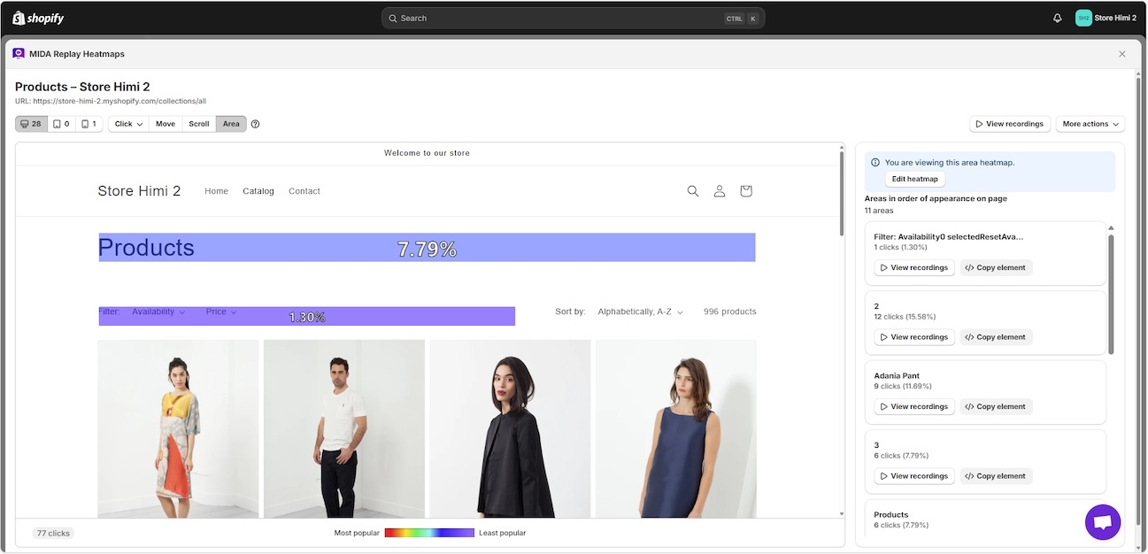Viewport: 1148px width, 554px height.
Task: Click the heatmap preview vertical scrollbar
Action: pyautogui.click(x=841, y=195)
